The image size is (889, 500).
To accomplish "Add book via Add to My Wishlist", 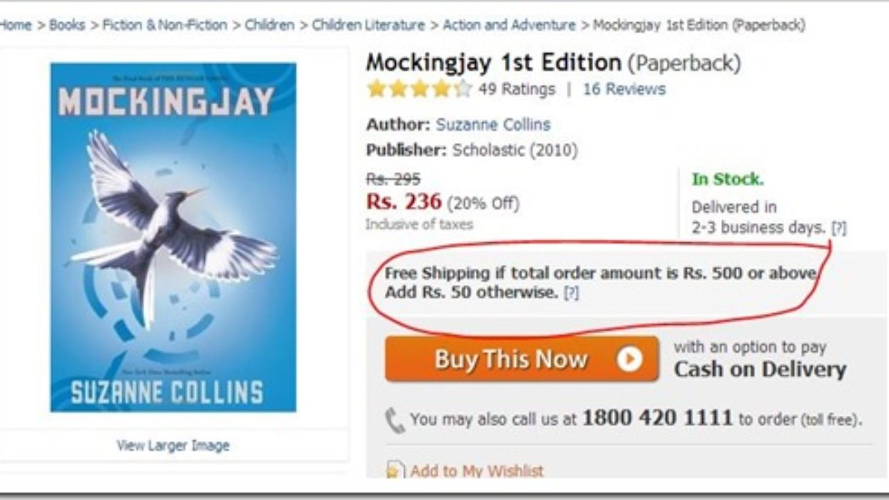I will point(476,471).
